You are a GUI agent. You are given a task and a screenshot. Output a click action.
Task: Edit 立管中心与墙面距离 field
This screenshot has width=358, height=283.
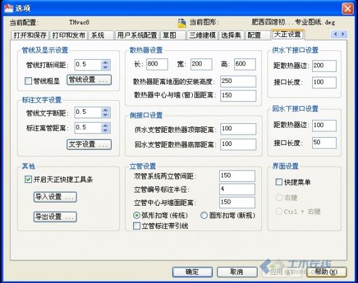click(x=237, y=203)
